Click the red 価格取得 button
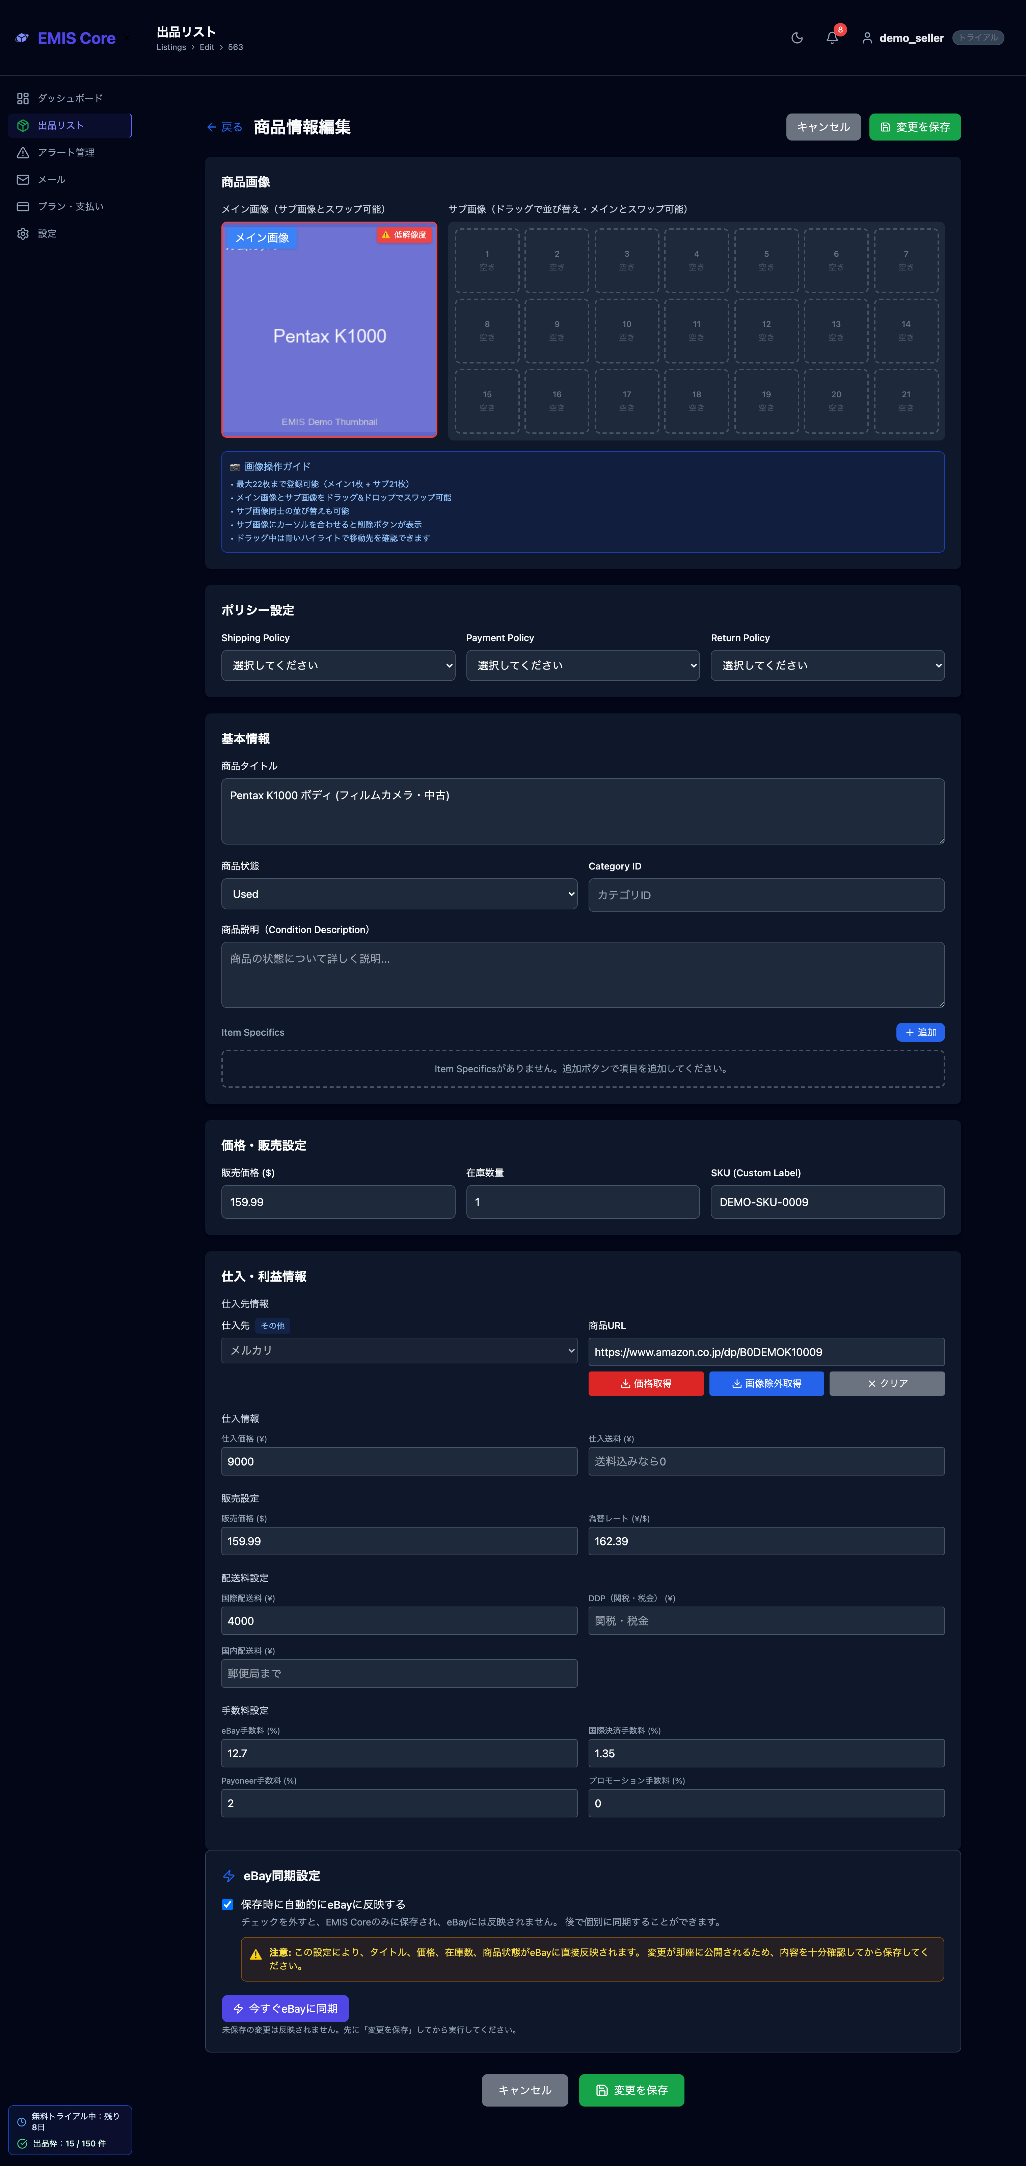Screen dimensions: 1026x2166 click(x=646, y=1383)
